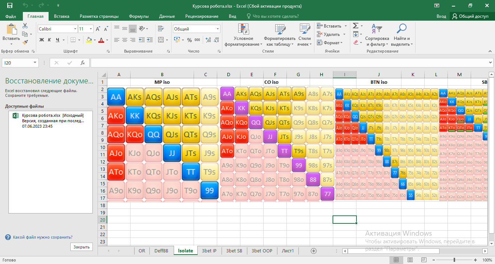Toggle center horizontal alignment

(124, 40)
